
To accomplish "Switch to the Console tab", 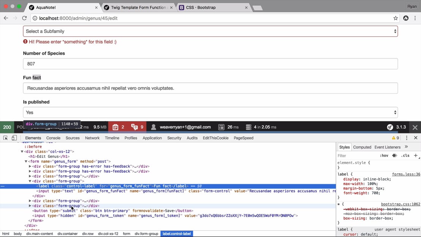I will pos(53,138).
